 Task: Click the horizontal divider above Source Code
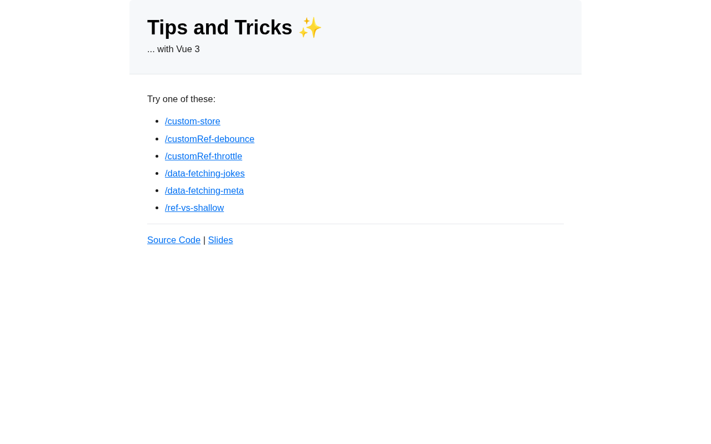pyautogui.click(x=355, y=224)
